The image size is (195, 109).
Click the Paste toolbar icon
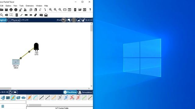pyautogui.click(x=36, y=10)
